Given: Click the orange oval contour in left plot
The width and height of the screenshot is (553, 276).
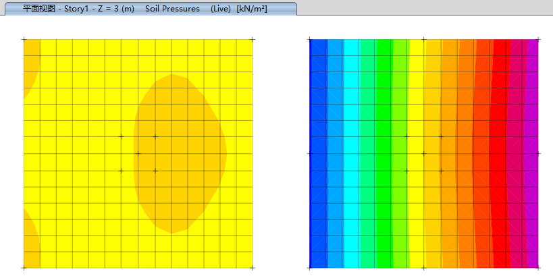Looking at the screenshot, I should (180, 154).
